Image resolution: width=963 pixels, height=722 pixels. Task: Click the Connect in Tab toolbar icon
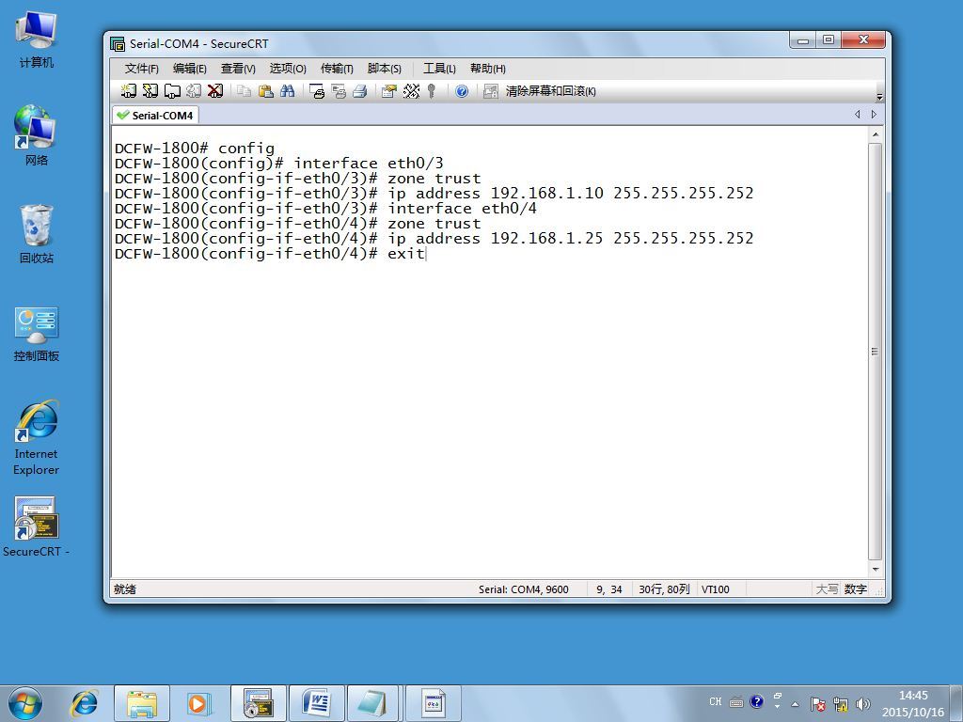click(x=172, y=91)
